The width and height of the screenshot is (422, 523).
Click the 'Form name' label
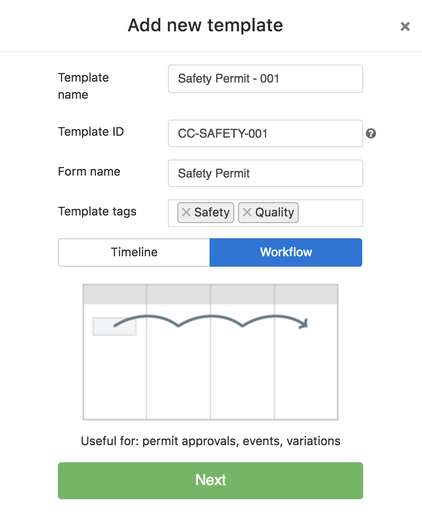tap(89, 171)
